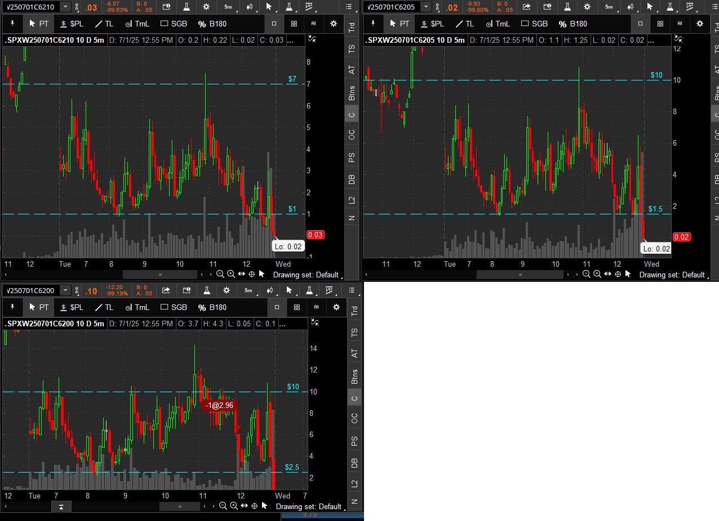Image resolution: width=719 pixels, height=521 pixels.
Task: Open symbol dropdown next to C6210 symbol field
Action: coord(65,7)
